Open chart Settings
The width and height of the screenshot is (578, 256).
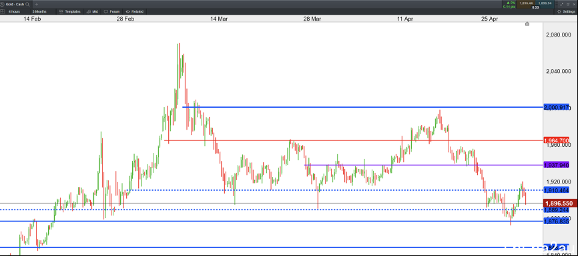[x=566, y=11]
